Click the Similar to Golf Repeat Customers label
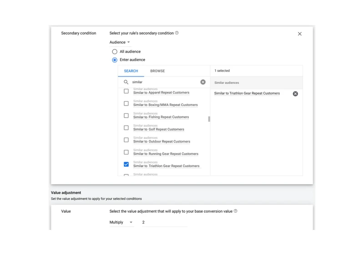The image size is (364, 255). tap(158, 129)
